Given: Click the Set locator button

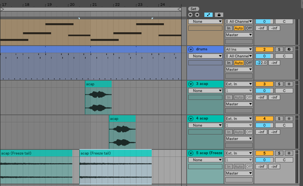Looking at the screenshot, I should click(x=193, y=9).
